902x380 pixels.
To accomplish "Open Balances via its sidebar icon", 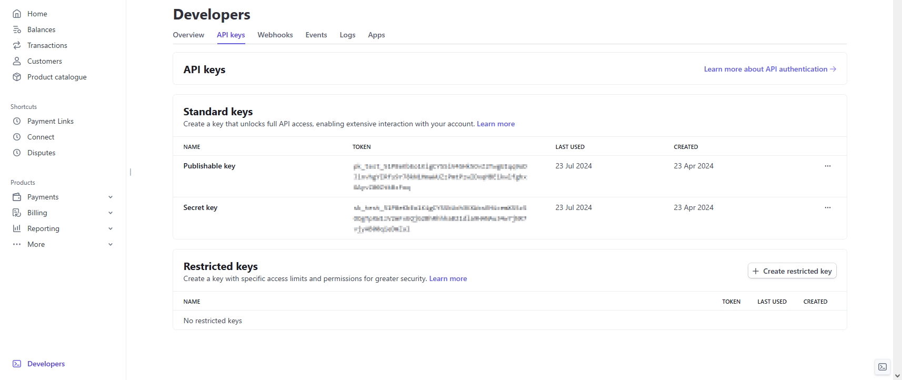I will tap(17, 29).
